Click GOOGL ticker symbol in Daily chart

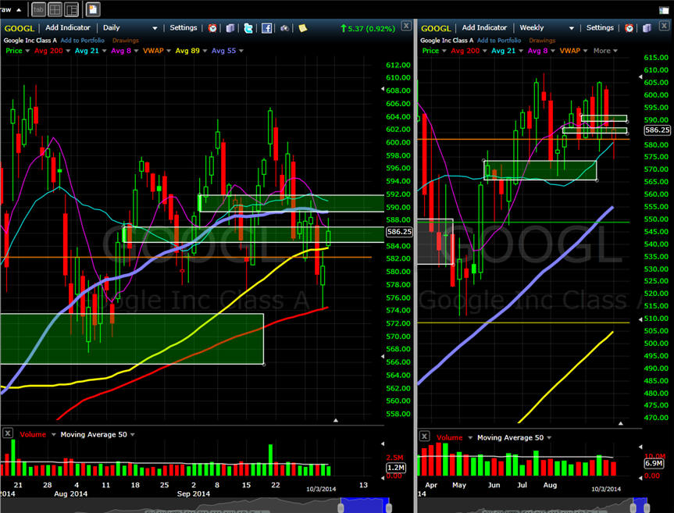click(x=19, y=28)
